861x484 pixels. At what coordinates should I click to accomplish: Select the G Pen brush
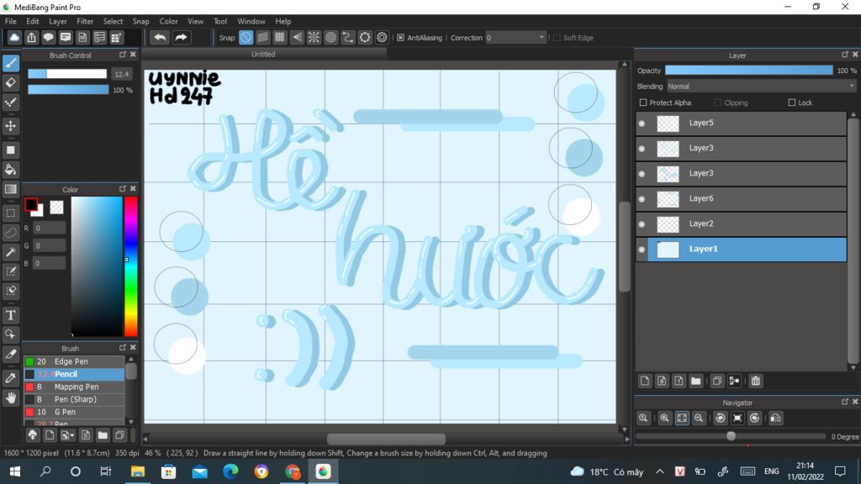click(x=74, y=412)
